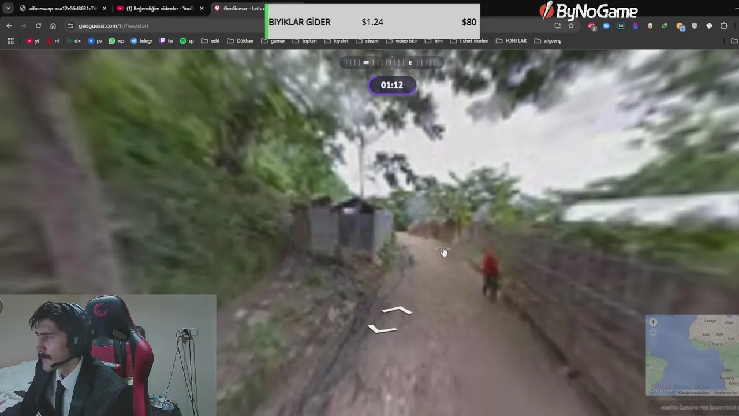Close the aifaceswap tab

click(104, 8)
